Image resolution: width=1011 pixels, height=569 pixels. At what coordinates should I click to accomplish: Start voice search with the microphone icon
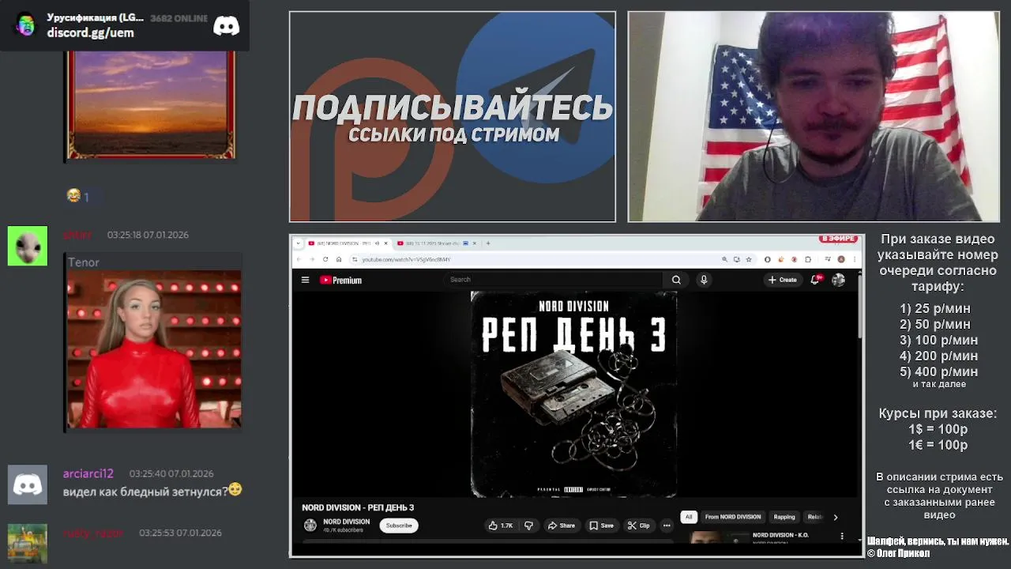[704, 280]
